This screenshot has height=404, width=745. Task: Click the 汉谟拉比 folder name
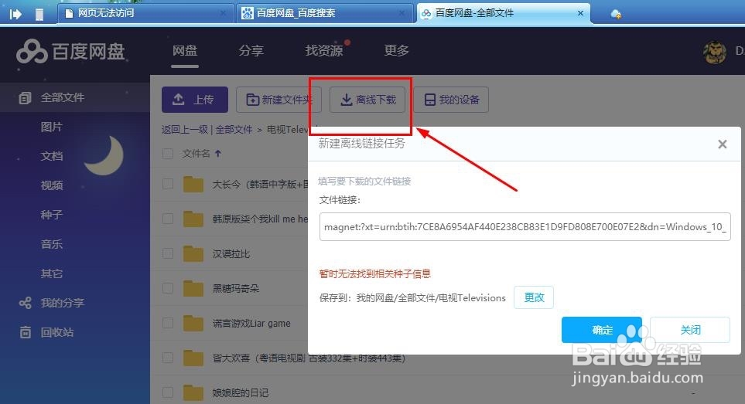point(231,253)
